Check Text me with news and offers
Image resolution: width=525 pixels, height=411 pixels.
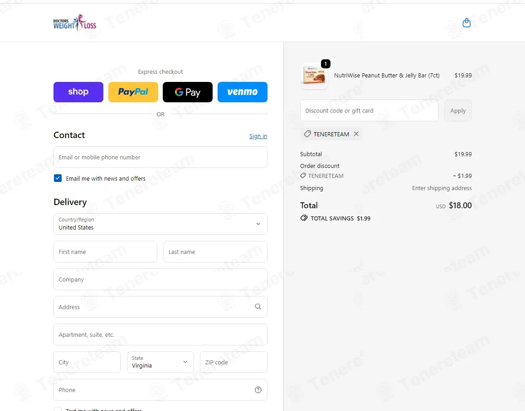point(58,409)
